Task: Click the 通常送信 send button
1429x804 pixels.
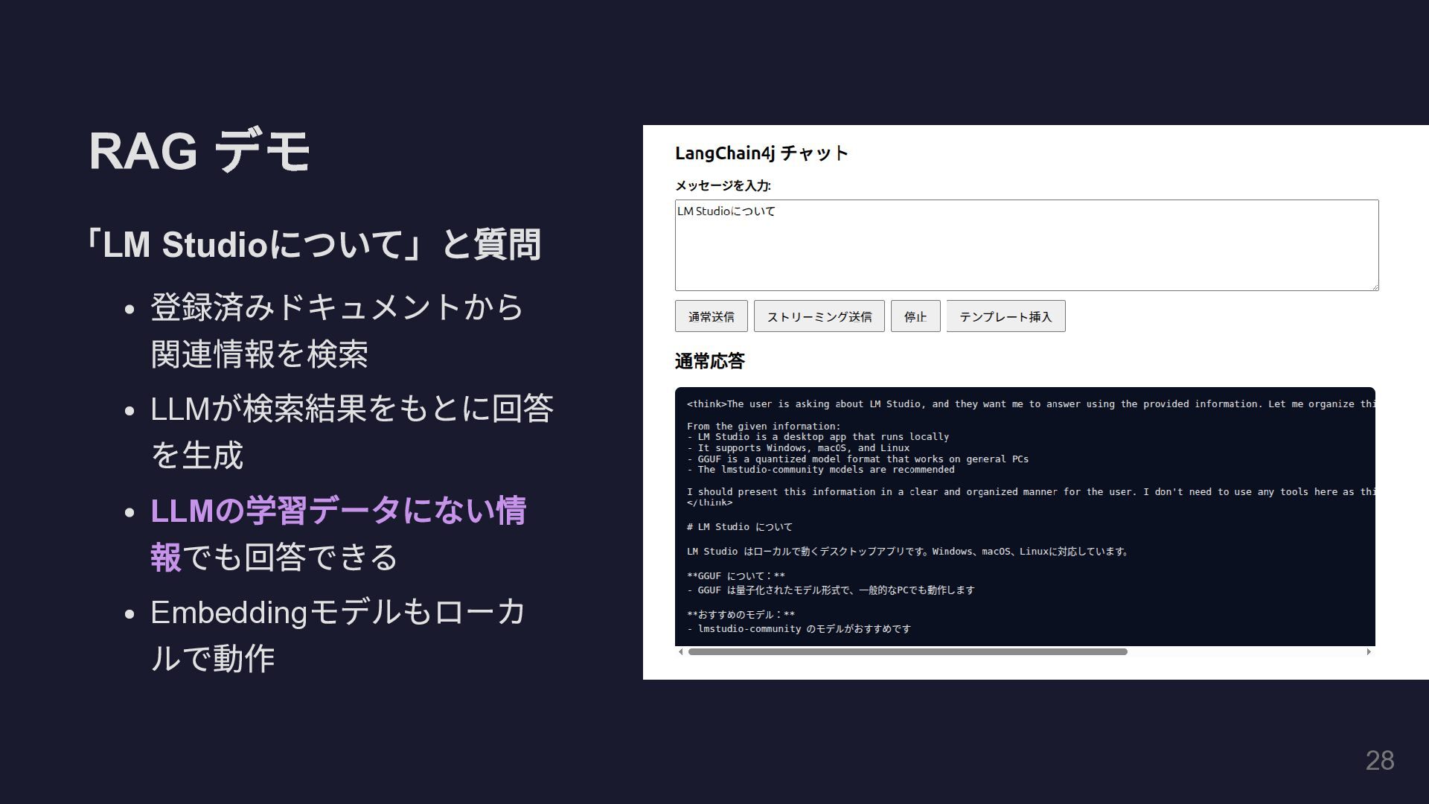Action: [x=711, y=316]
